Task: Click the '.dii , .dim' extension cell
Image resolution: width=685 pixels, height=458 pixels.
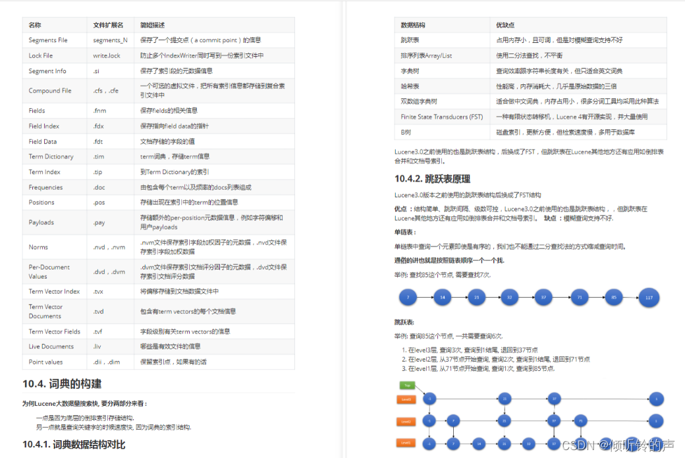Action: click(110, 362)
